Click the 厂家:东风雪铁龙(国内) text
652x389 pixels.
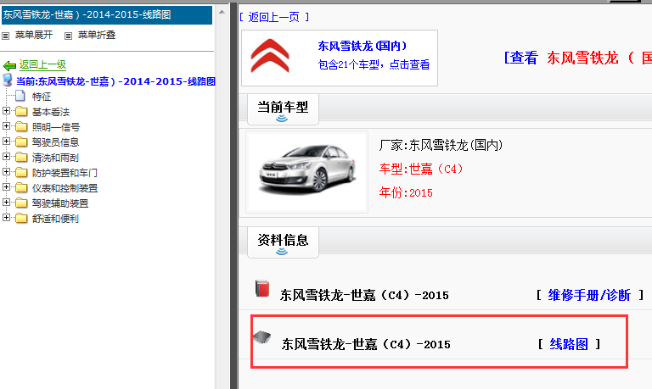click(441, 145)
